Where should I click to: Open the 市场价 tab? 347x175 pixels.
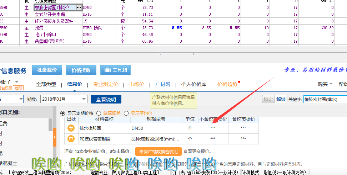(136, 84)
